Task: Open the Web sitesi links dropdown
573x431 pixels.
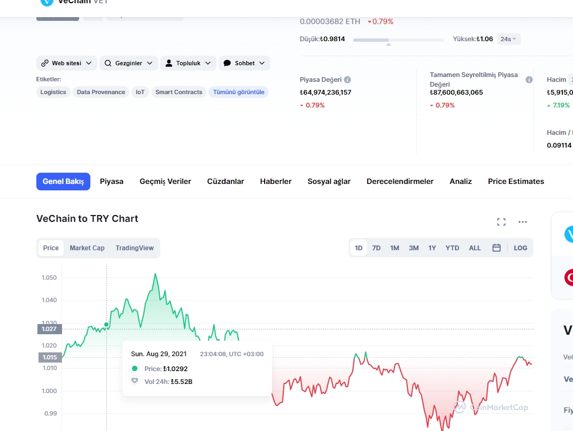Action: point(66,63)
